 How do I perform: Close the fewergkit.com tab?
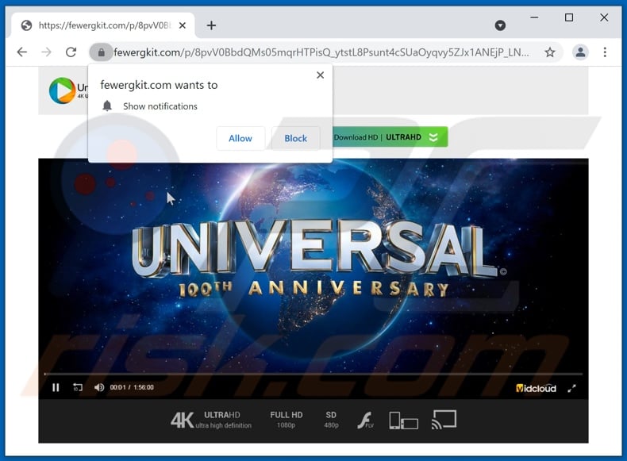click(183, 25)
